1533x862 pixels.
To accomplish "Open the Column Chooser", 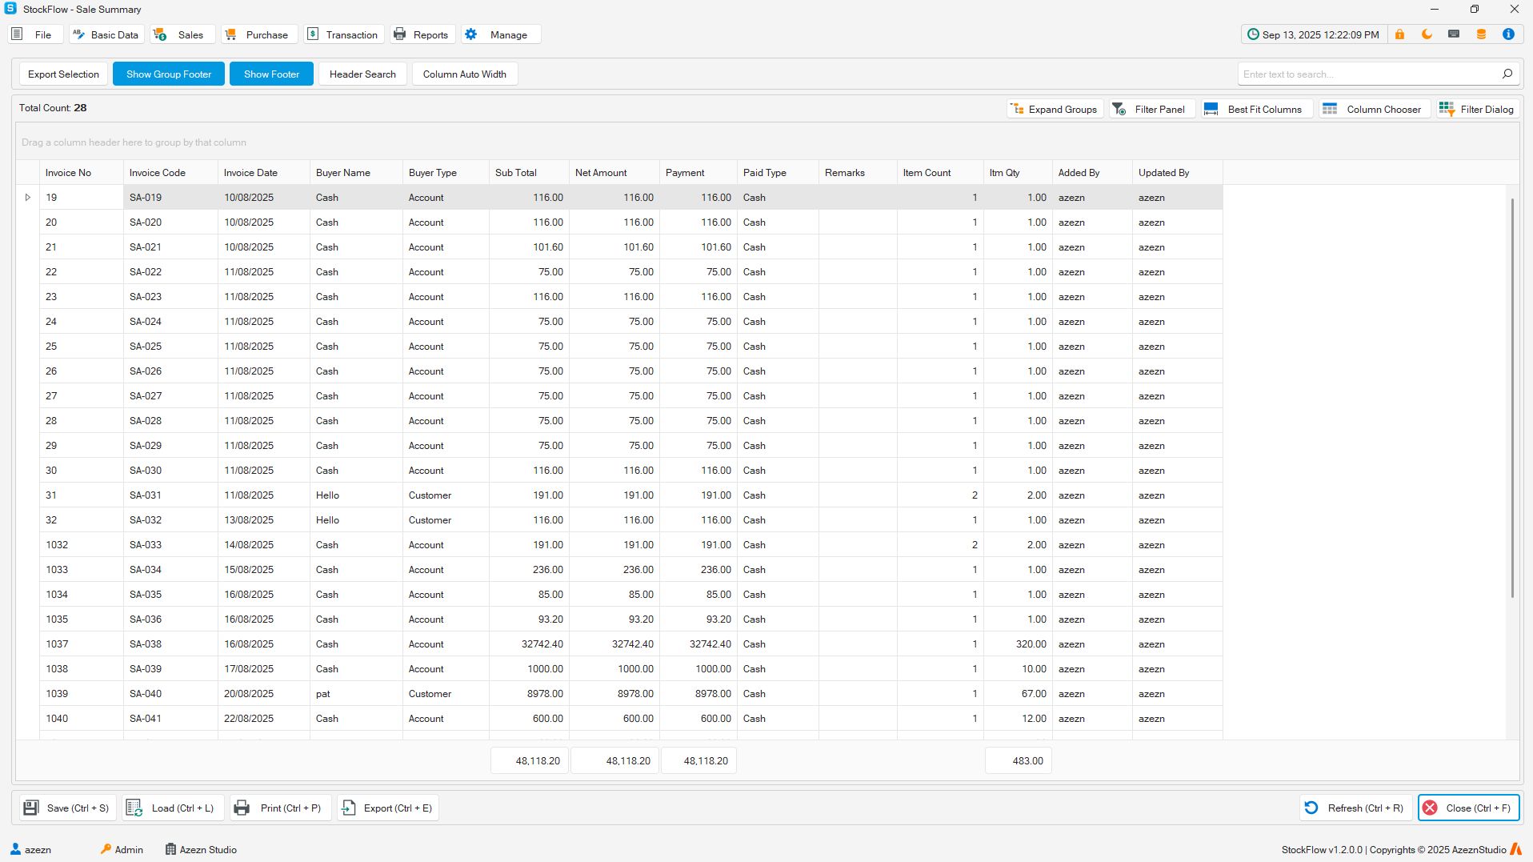I will click(x=1372, y=109).
